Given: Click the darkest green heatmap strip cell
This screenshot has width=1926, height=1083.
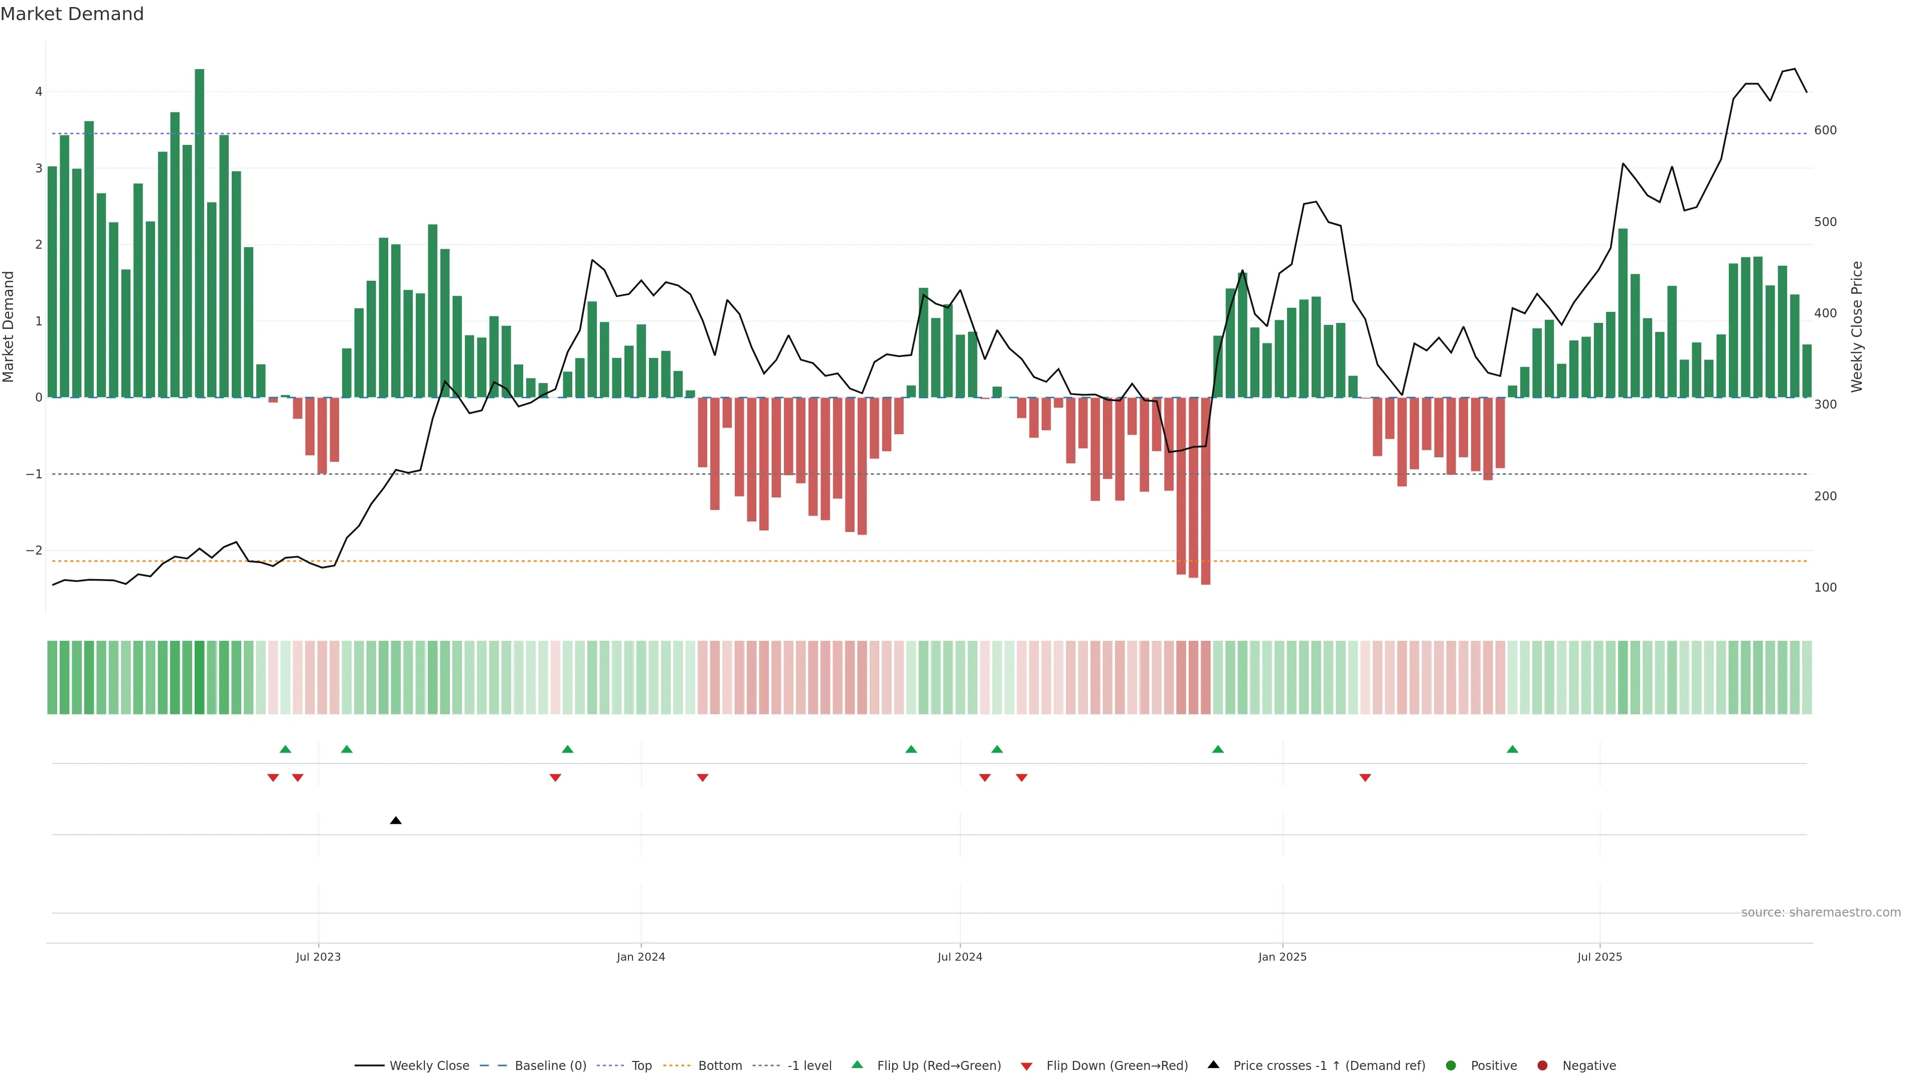Looking at the screenshot, I should point(199,677).
